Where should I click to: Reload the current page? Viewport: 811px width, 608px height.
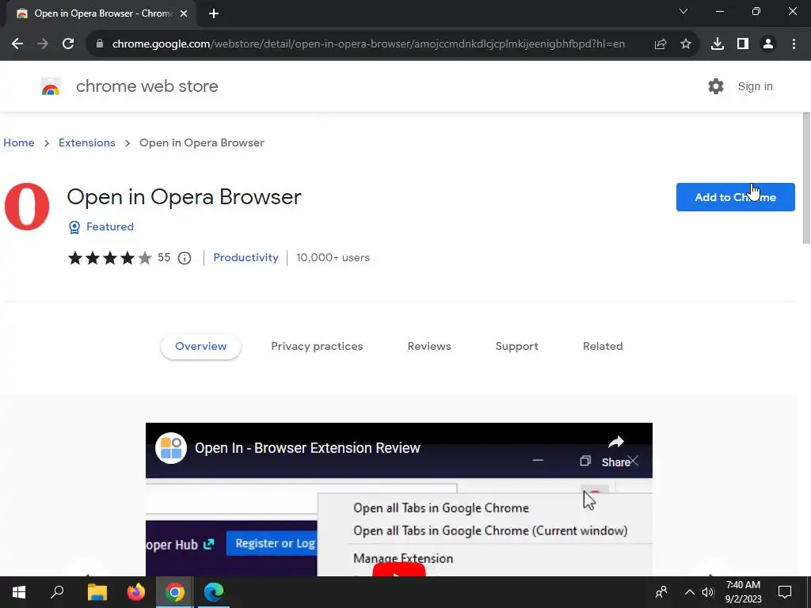pos(68,44)
